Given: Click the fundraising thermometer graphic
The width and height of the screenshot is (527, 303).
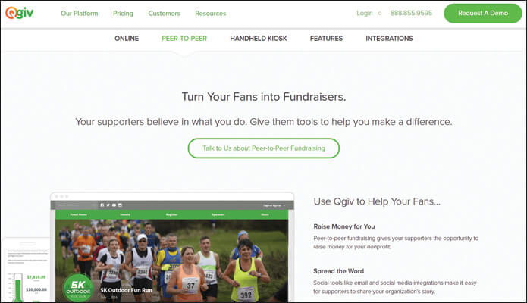Looking at the screenshot, I should click(x=17, y=287).
